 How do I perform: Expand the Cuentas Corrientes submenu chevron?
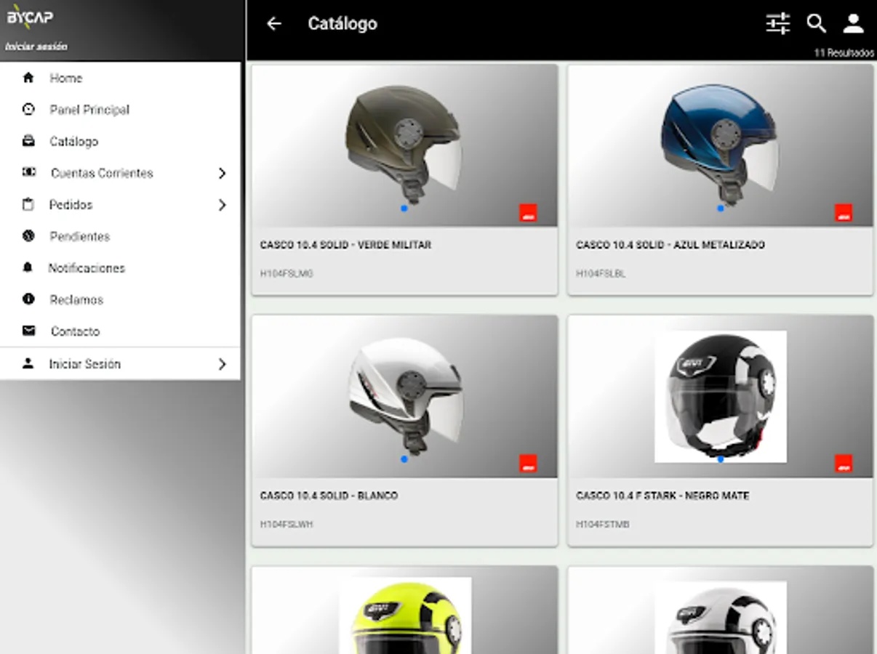(222, 173)
